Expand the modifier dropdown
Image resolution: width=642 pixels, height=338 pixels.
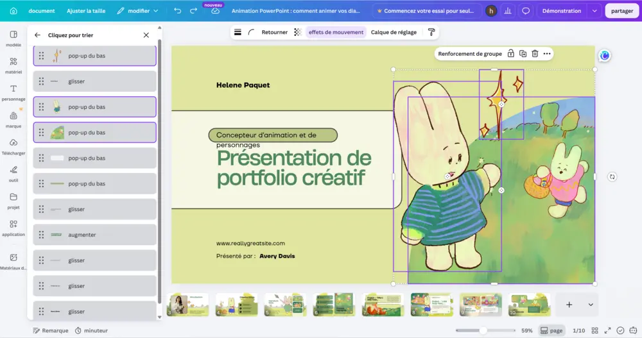[155, 11]
